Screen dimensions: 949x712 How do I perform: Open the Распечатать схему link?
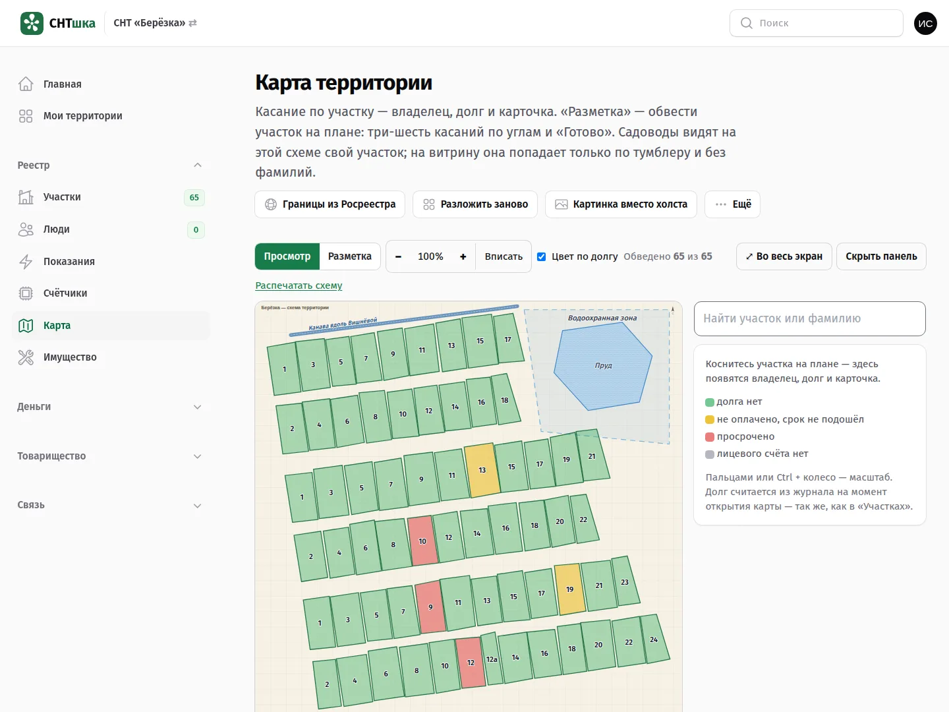299,285
